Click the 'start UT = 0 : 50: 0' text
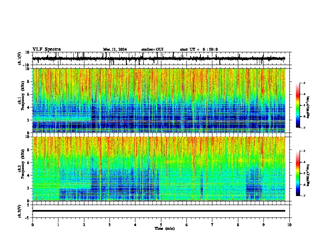The width and height of the screenshot is (326, 252). [199, 49]
